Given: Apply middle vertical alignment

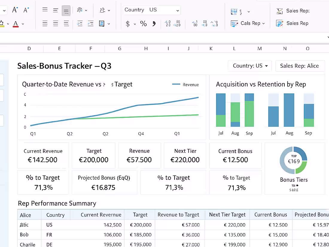Looking at the screenshot, I should point(55,10).
